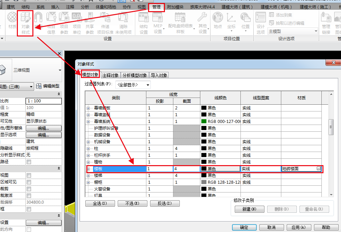Open the 视图: {三维} selector dropdown
Viewport: 341px width, 232px height.
17,87
